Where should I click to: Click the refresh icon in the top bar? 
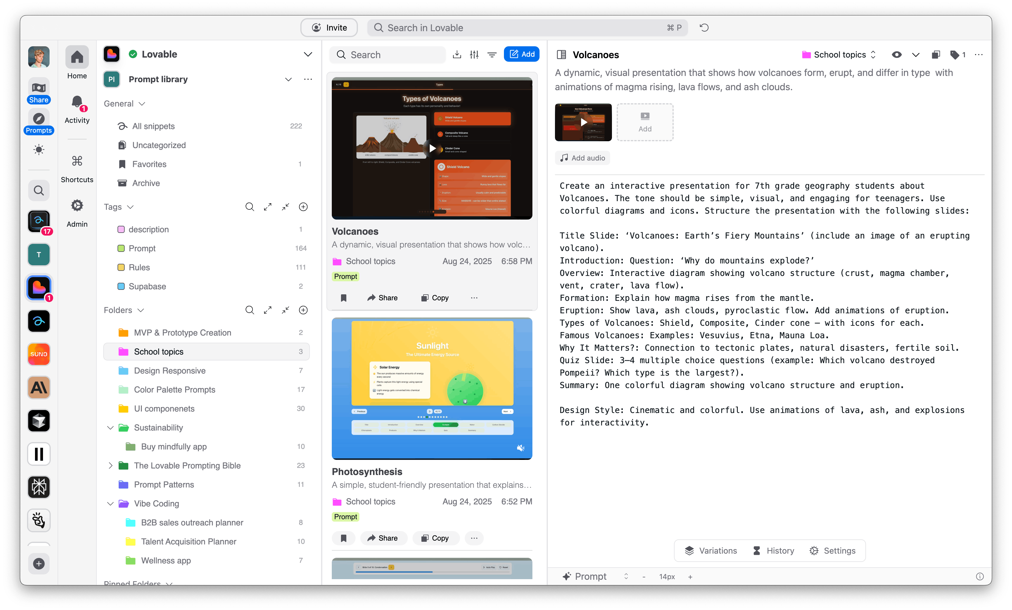tap(704, 28)
